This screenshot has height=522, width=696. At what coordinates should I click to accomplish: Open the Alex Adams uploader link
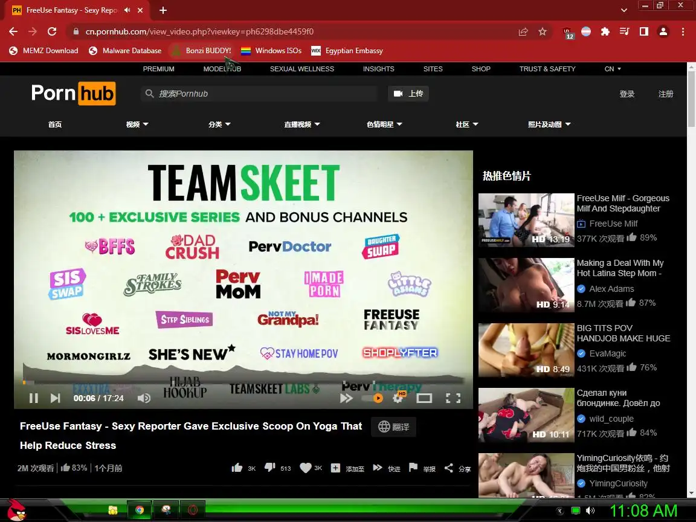click(611, 289)
